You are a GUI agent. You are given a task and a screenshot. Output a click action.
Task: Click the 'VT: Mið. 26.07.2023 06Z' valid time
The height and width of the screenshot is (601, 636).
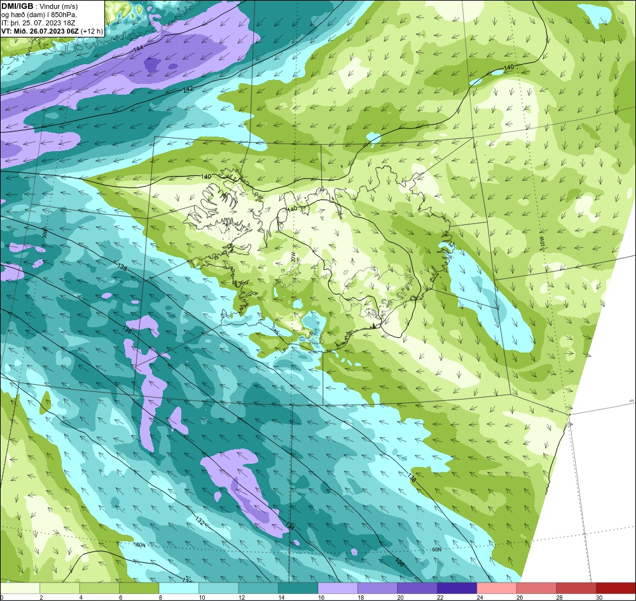click(39, 31)
